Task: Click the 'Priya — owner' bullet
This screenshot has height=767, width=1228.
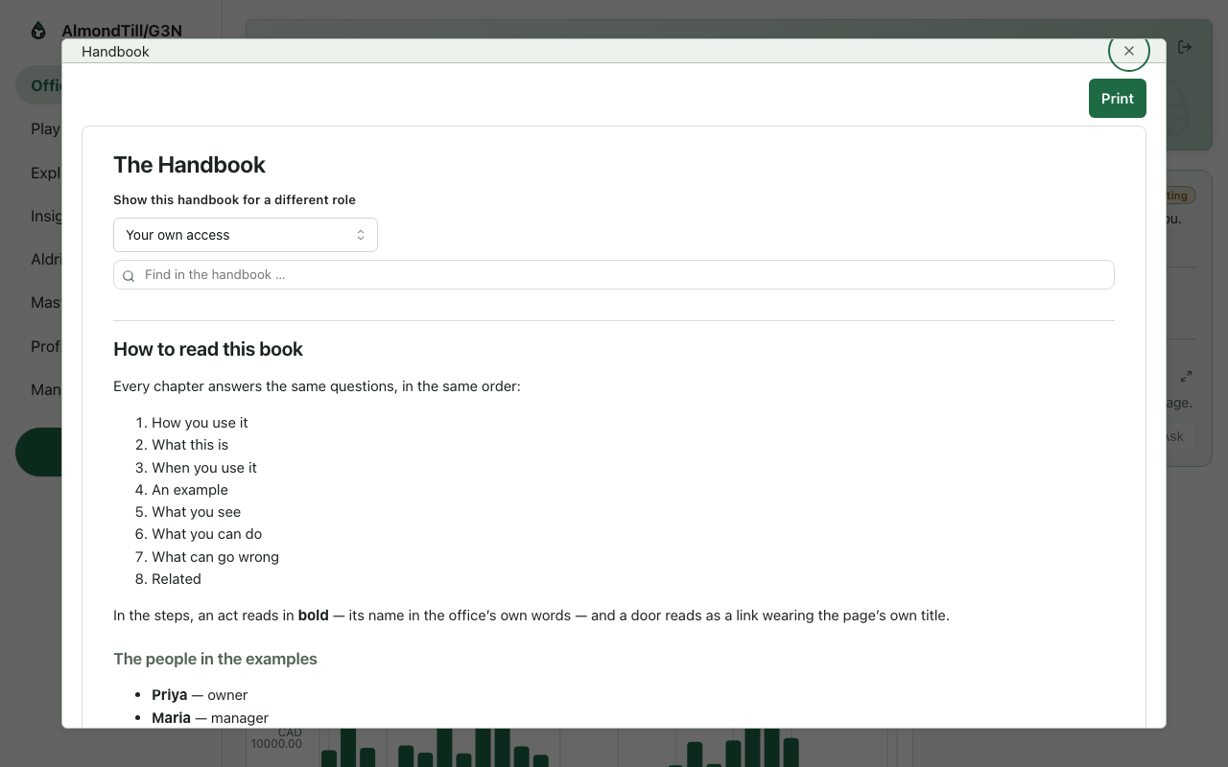Action: pos(200,695)
